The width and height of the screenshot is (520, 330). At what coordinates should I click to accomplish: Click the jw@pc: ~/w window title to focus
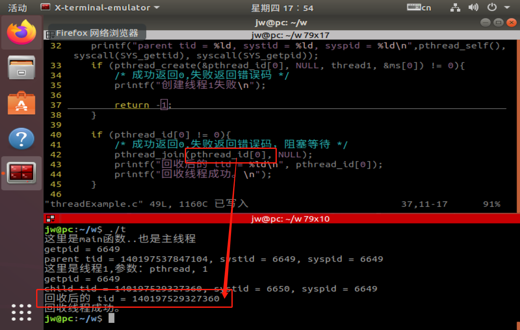tap(281, 22)
